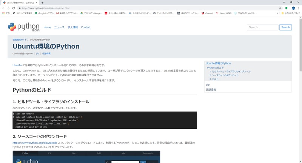Open the Chrome profile avatar
This screenshot has width=302, height=163.
[293, 8]
